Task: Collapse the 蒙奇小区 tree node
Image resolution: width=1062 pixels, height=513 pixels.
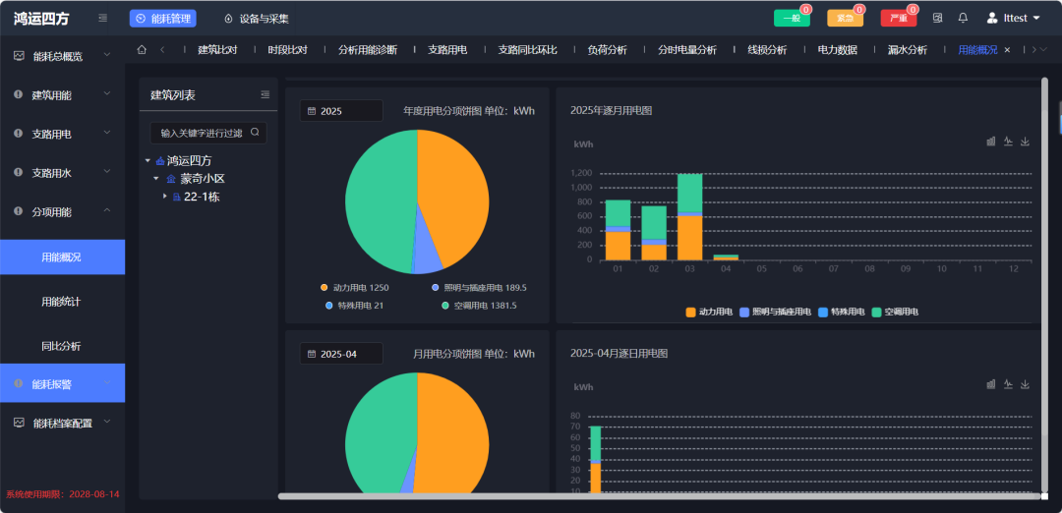Action: [155, 179]
